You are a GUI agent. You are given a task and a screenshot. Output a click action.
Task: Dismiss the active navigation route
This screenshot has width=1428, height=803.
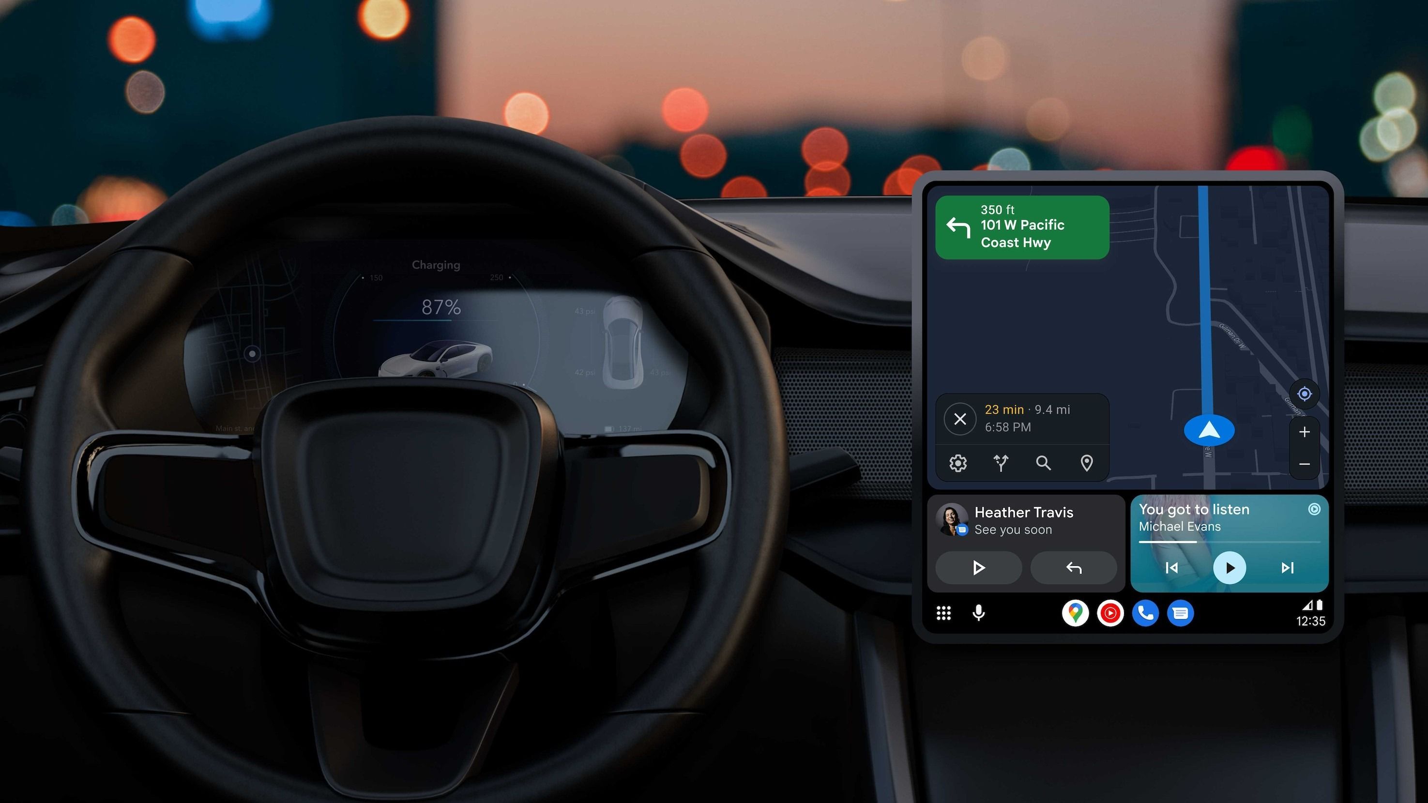(960, 419)
